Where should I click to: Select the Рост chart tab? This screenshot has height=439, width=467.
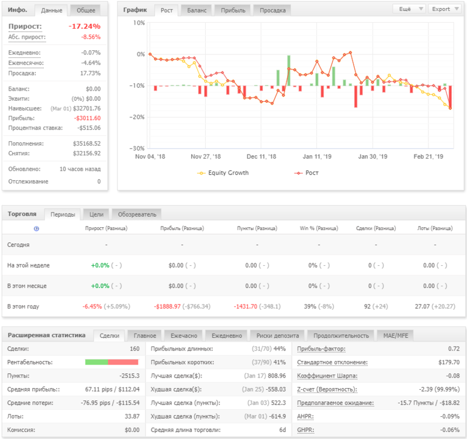pyautogui.click(x=167, y=11)
